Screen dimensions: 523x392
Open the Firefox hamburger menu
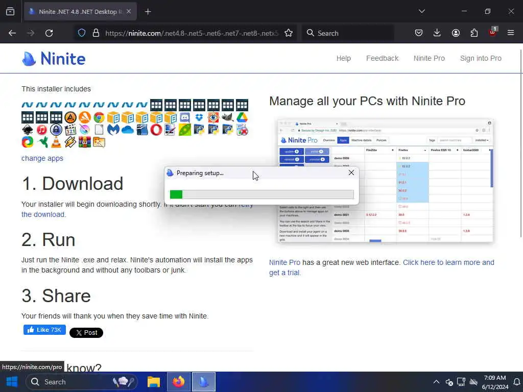coord(511,33)
